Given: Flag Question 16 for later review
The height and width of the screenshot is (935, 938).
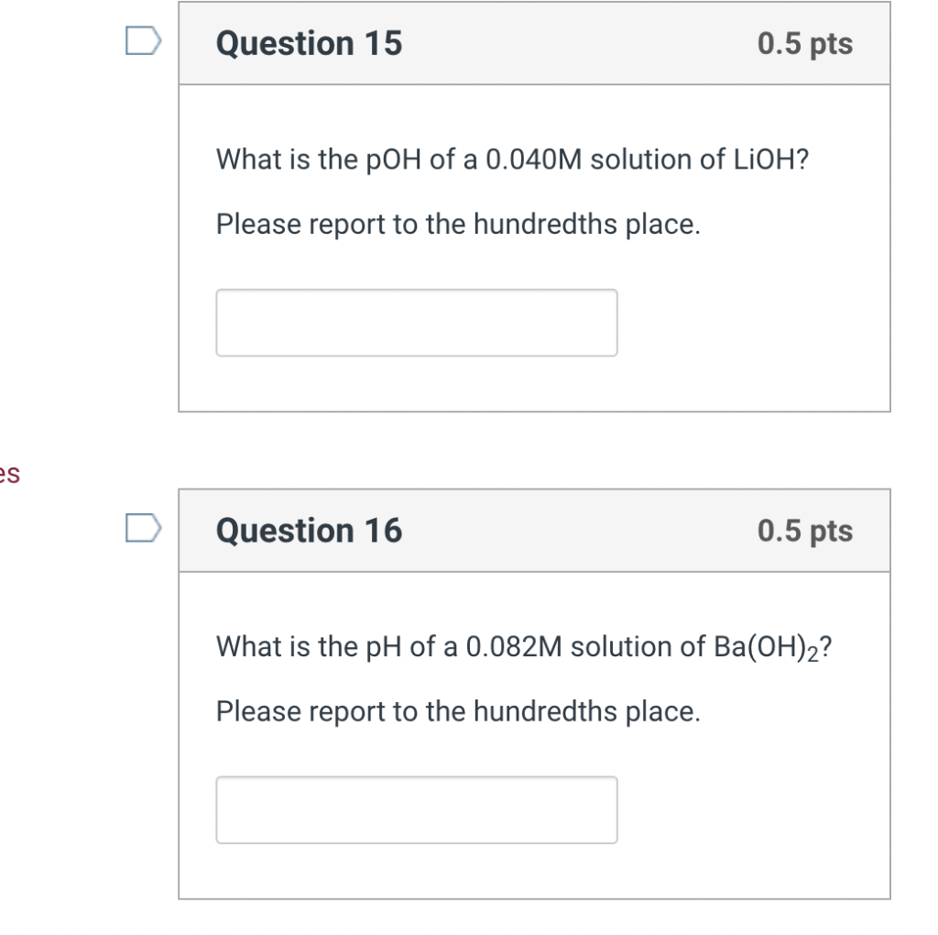Looking at the screenshot, I should [x=144, y=528].
